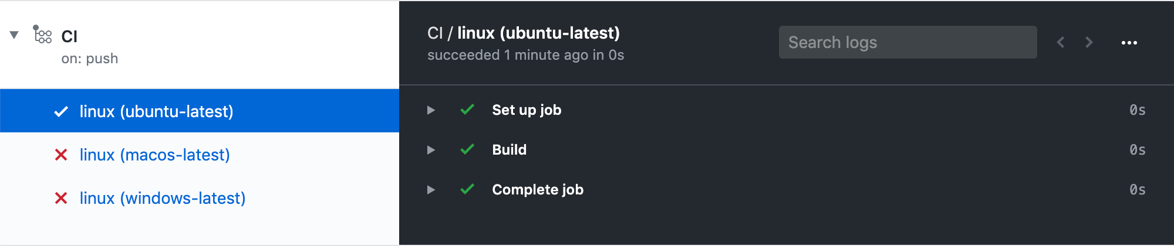
Task: Select the linux (ubuntu-latest) job
Action: coord(200,111)
